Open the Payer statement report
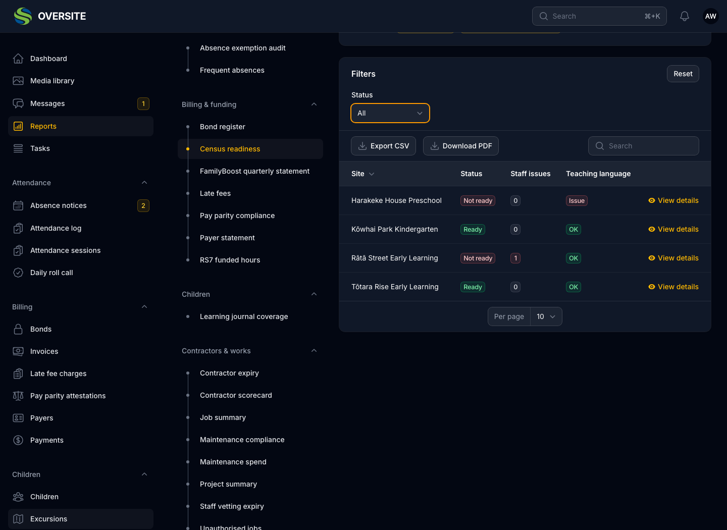This screenshot has width=727, height=530. pyautogui.click(x=250, y=238)
